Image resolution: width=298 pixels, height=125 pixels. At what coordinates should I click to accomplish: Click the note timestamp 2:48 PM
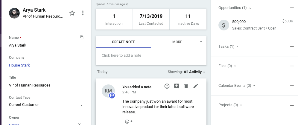coord(129,92)
